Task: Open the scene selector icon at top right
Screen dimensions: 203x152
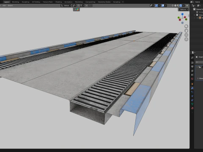Action: coord(192,2)
